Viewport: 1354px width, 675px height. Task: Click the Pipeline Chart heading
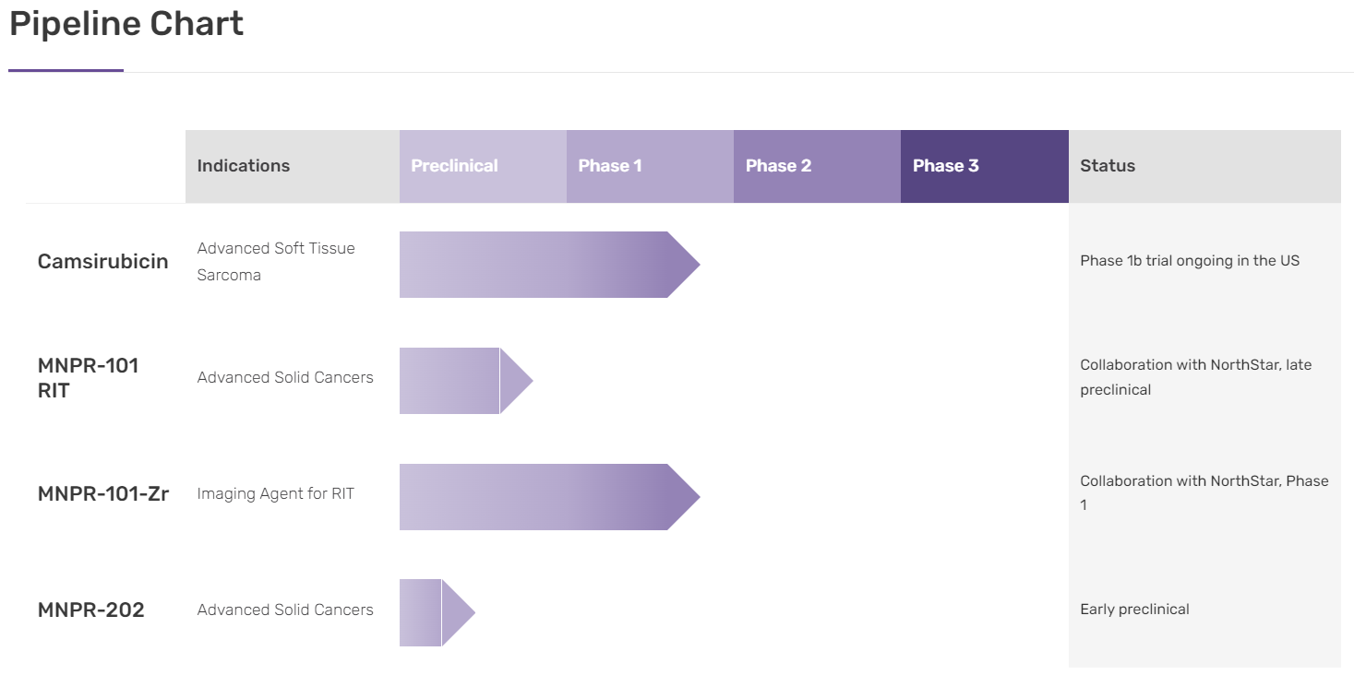click(126, 24)
